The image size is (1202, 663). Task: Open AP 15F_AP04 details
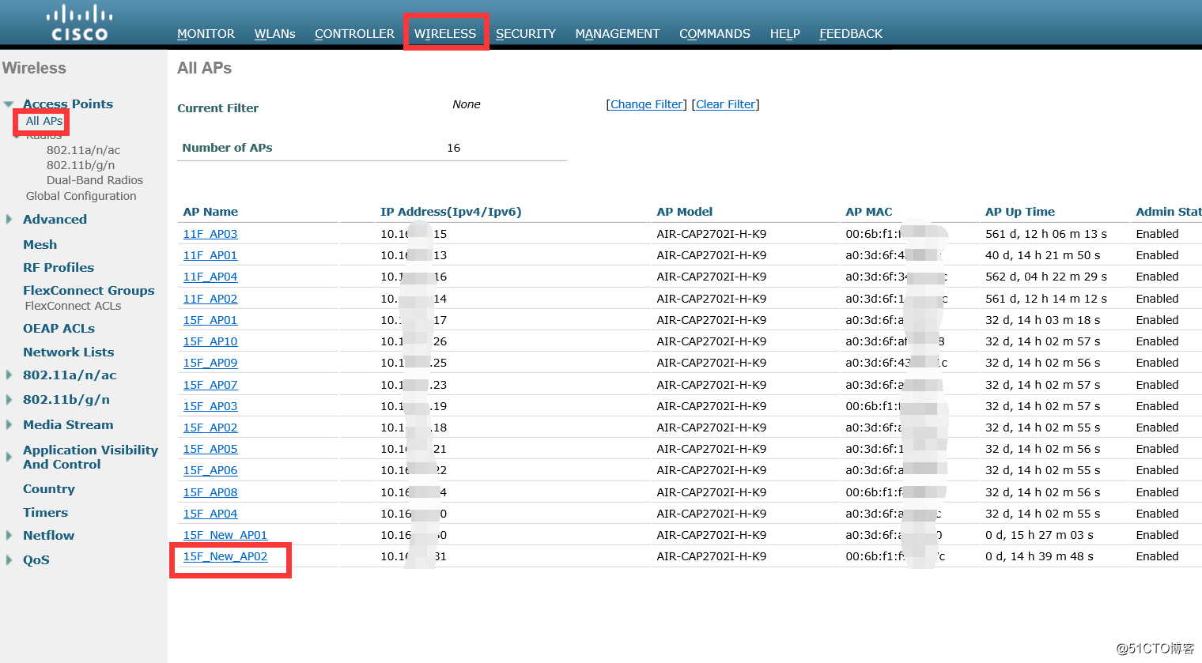(x=210, y=514)
